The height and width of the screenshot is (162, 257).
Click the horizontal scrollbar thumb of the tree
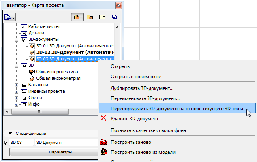(40, 111)
